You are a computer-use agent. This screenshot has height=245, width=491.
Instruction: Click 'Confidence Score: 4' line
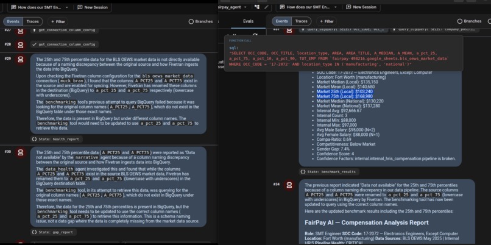(x=335, y=154)
